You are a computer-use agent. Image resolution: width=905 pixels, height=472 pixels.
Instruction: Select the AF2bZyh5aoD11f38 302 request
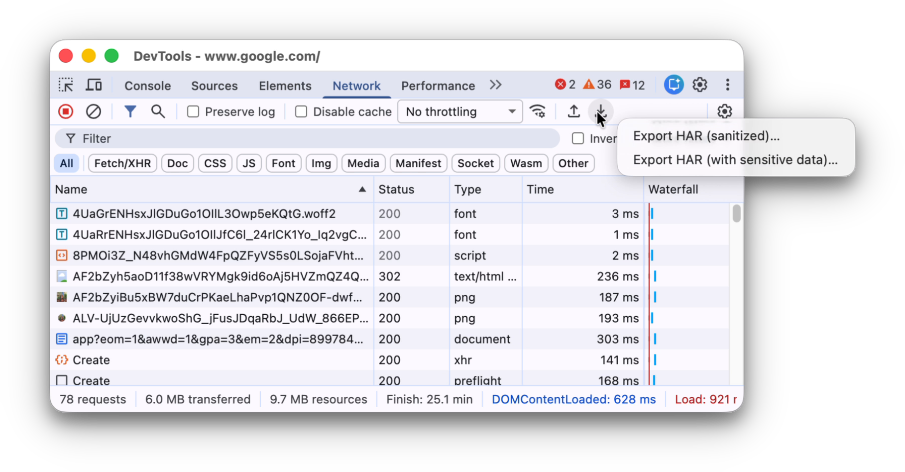click(390, 276)
